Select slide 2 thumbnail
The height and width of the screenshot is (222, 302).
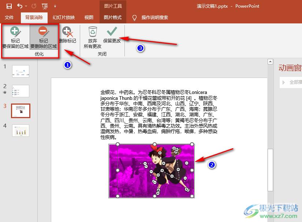pos(20,91)
